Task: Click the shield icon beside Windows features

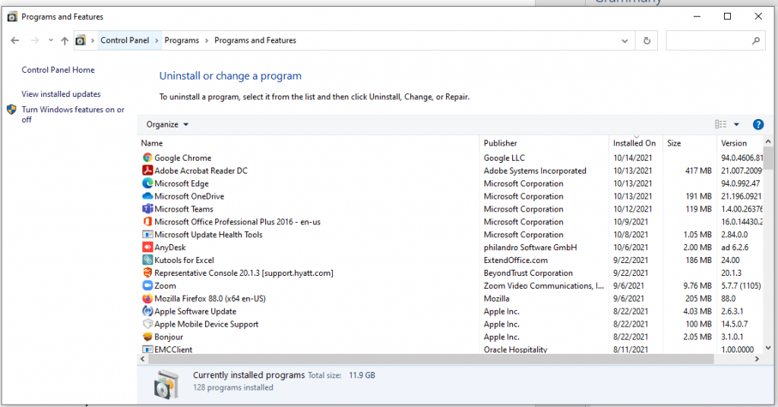Action: pos(11,109)
